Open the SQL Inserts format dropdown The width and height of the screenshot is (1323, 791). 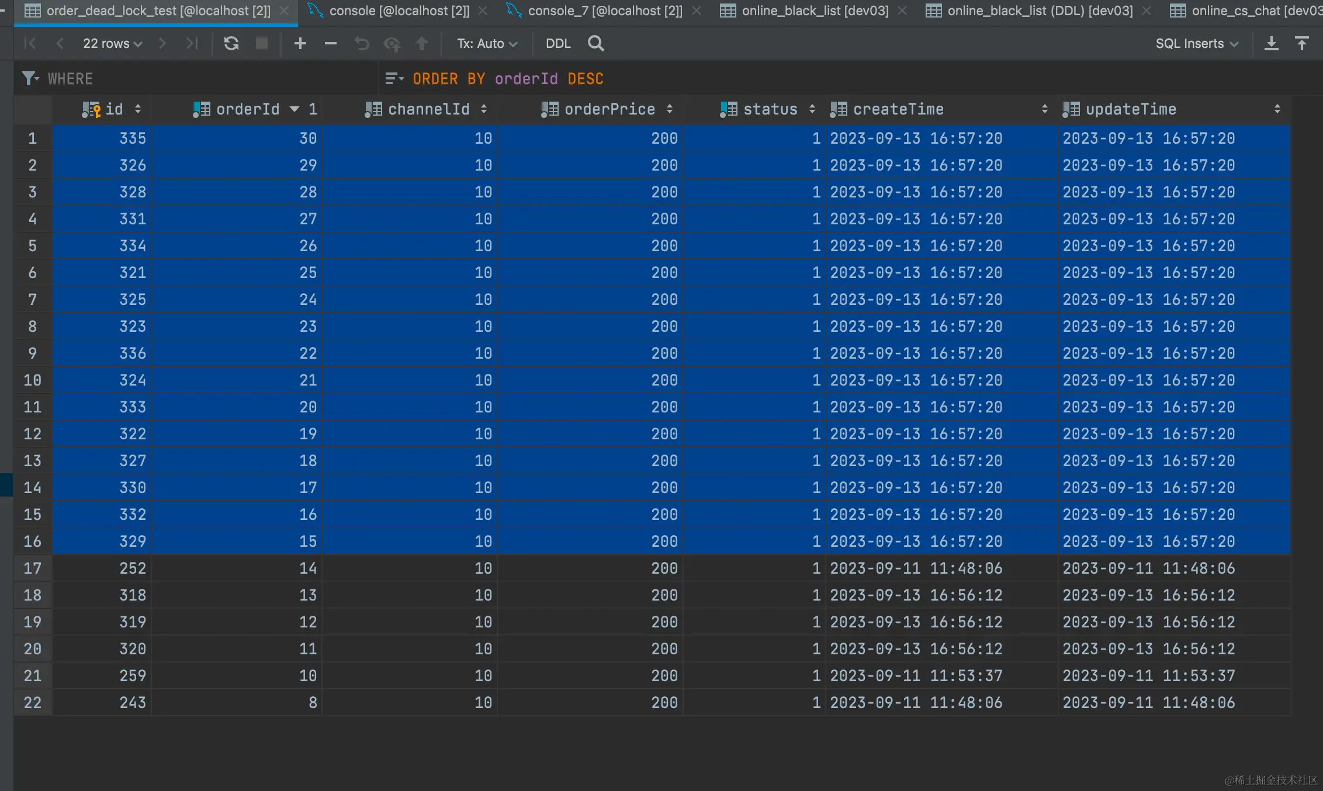point(1197,43)
